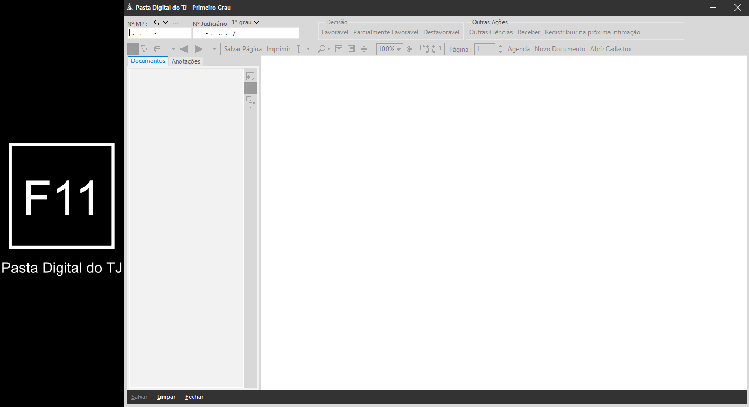Choose Parcialmente Favorável decision
Image resolution: width=749 pixels, height=407 pixels.
386,32
